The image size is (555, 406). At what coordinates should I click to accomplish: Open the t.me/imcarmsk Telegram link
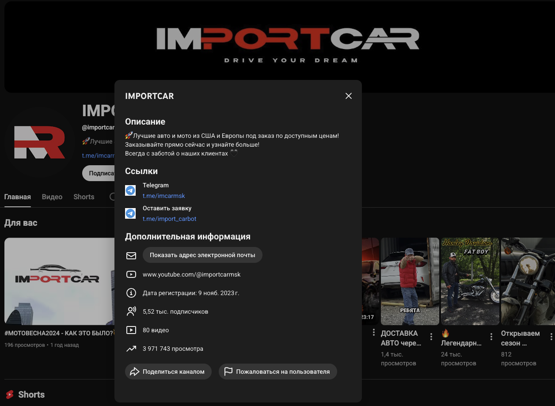[163, 196]
